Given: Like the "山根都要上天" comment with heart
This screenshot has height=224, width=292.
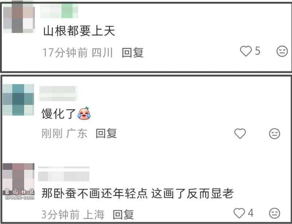Looking at the screenshot, I should [246, 51].
